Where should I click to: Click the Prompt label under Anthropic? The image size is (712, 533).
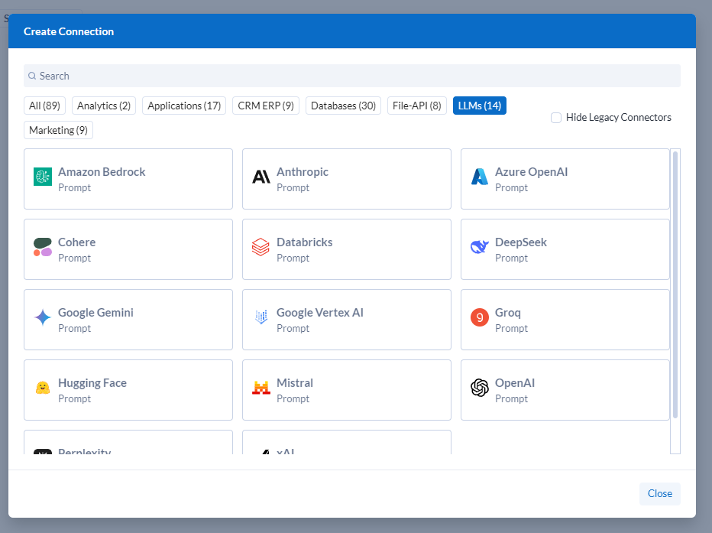(x=293, y=187)
